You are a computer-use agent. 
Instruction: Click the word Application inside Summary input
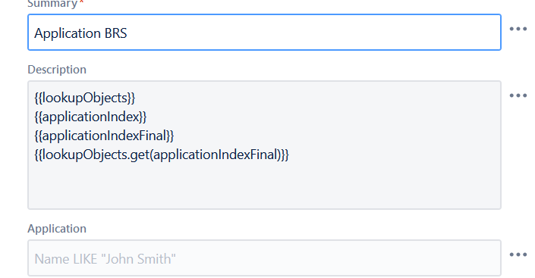(68, 33)
